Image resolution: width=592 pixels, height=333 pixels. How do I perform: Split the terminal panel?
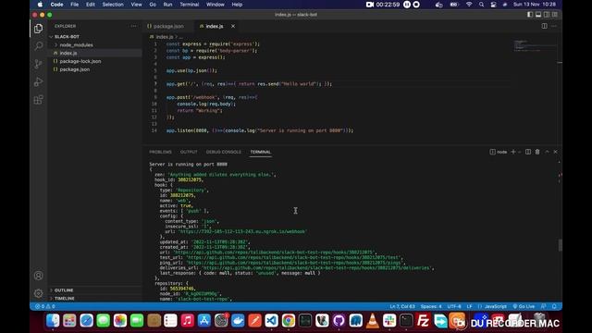coord(528,152)
